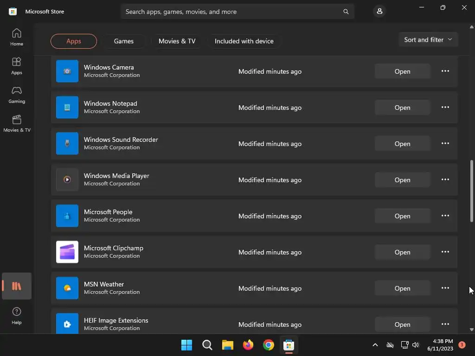The height and width of the screenshot is (356, 475).
Task: Launch Google Chrome from taskbar
Action: (269, 345)
